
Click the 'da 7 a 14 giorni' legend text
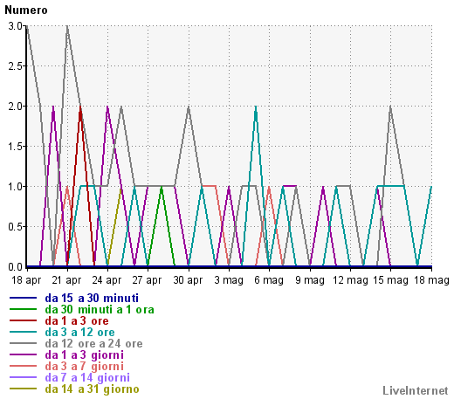tap(87, 377)
